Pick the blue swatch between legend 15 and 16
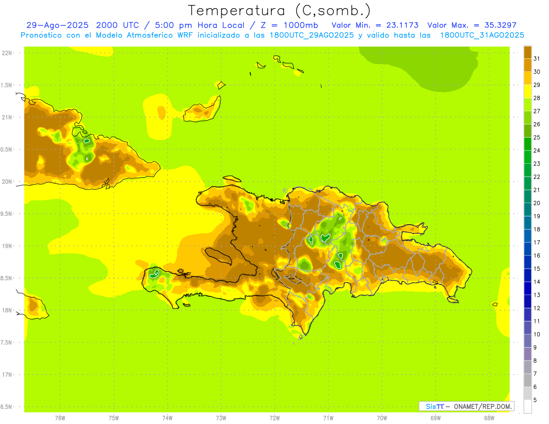The image size is (549, 424). [x=527, y=262]
